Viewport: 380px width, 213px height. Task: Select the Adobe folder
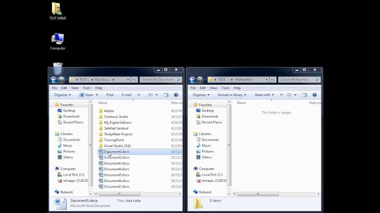109,111
